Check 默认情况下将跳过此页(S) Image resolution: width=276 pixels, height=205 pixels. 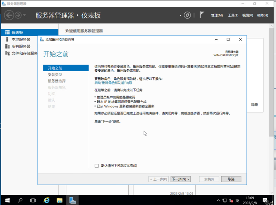pyautogui.click(x=97, y=166)
